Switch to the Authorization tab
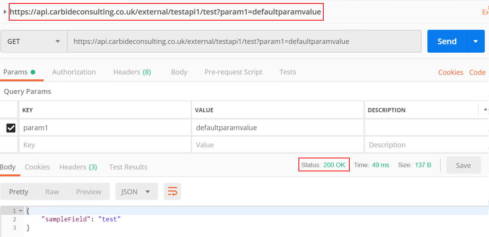Screen dimensions: 489x237 73,72
